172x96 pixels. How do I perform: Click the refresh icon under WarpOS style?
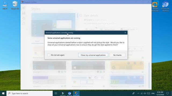65,86
